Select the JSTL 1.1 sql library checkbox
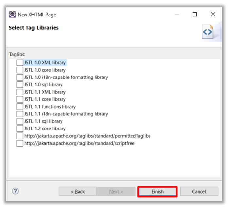Viewport: 228px width, 207px height. (20, 121)
